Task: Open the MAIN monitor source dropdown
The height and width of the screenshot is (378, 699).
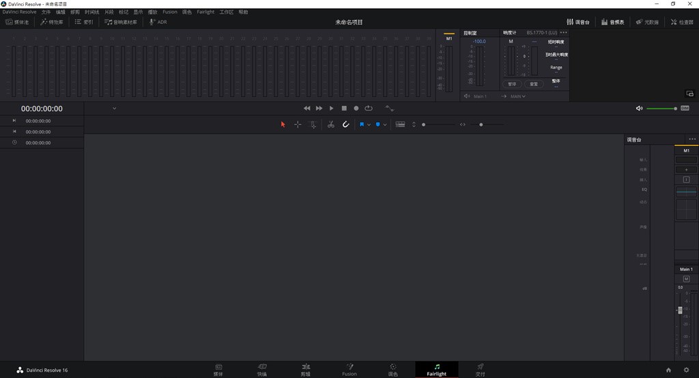Action: coord(517,96)
